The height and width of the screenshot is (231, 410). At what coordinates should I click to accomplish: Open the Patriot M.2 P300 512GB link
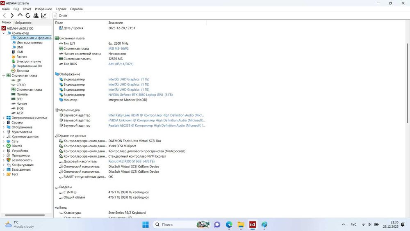pos(131,162)
